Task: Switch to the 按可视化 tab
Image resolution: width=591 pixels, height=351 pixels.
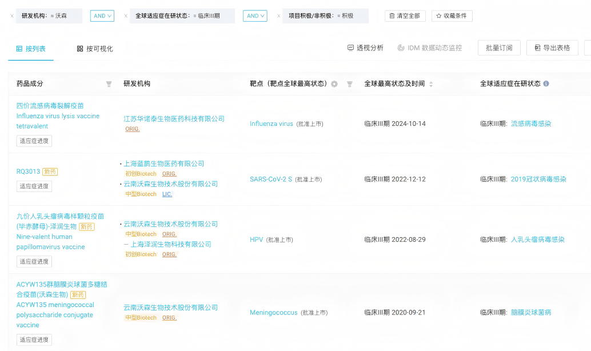Action: tap(95, 49)
